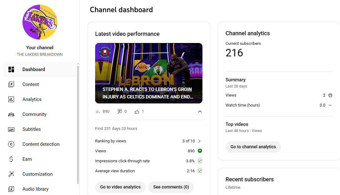Click the Current subscribers label
This screenshot has height=195, width=340.
coord(243,44)
